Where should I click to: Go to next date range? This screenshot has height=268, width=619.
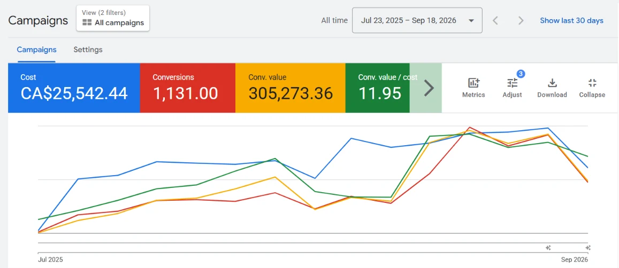(x=521, y=20)
